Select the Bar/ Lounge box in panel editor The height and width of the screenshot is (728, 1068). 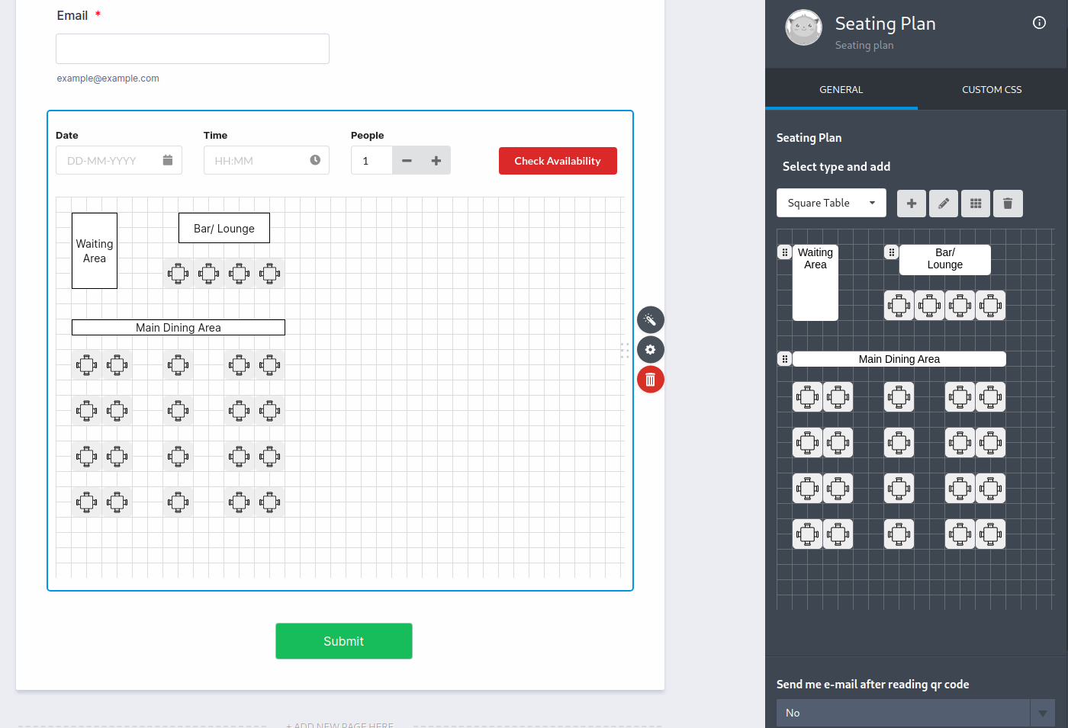(x=945, y=260)
